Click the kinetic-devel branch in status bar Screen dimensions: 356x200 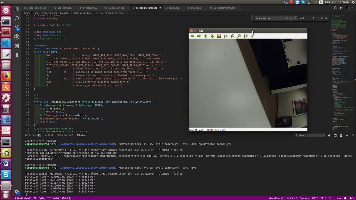[23, 198]
